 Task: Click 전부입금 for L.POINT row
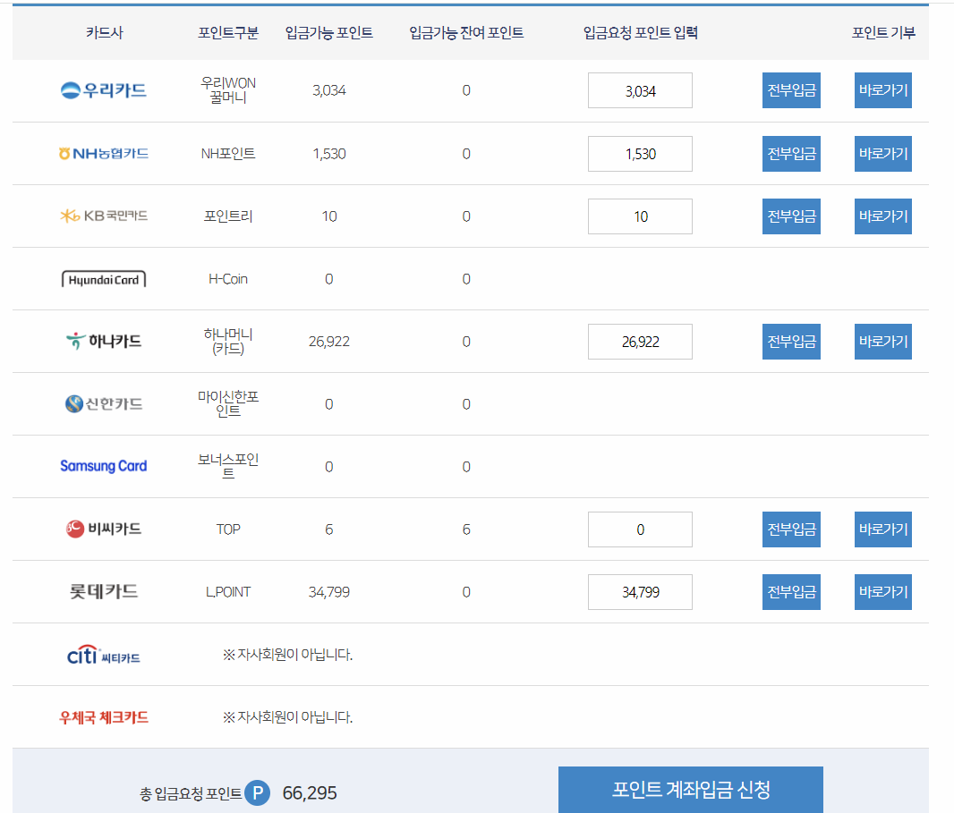pyautogui.click(x=790, y=591)
